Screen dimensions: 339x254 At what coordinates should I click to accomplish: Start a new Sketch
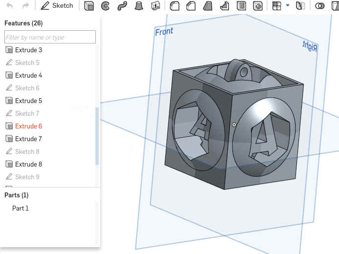click(57, 6)
